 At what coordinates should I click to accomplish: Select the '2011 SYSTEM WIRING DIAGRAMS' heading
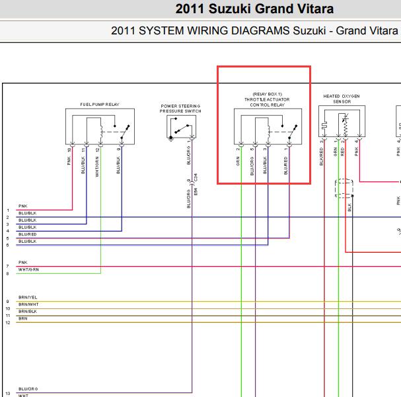click(x=200, y=30)
